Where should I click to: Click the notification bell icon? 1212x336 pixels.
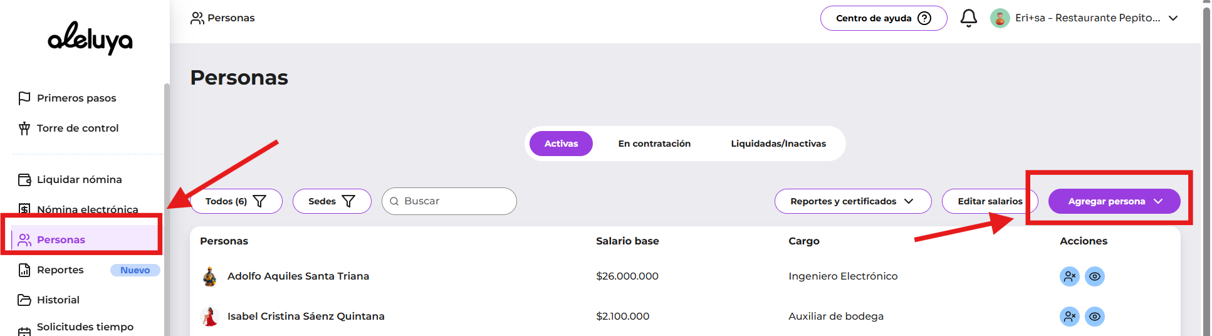point(968,18)
